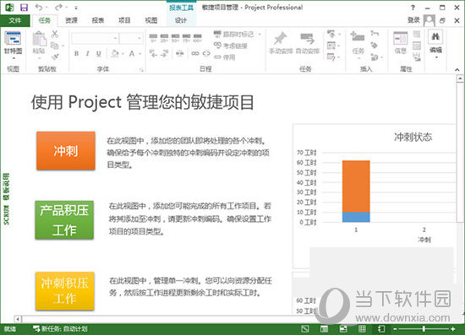Open the font dialog launcher in 字体 group
The height and width of the screenshot is (335, 465).
pyautogui.click(x=141, y=70)
